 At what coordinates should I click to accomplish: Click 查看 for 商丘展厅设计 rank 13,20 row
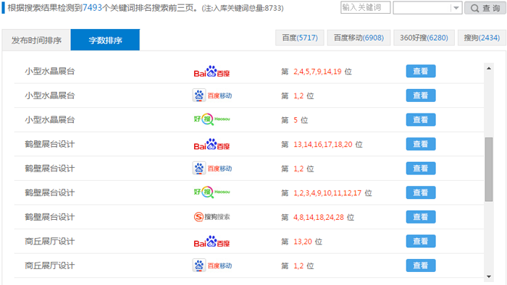pyautogui.click(x=421, y=241)
